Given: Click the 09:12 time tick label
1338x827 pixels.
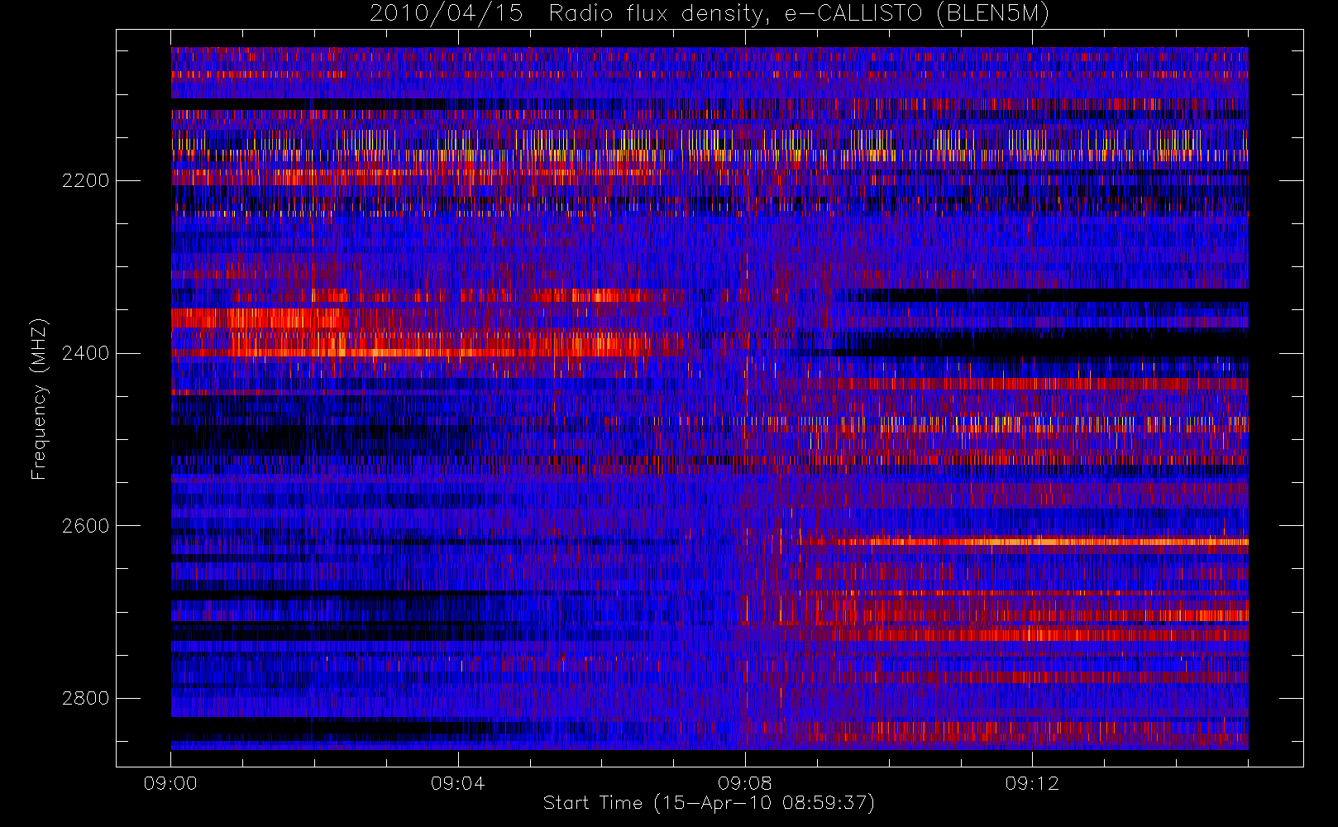Looking at the screenshot, I should (1032, 783).
